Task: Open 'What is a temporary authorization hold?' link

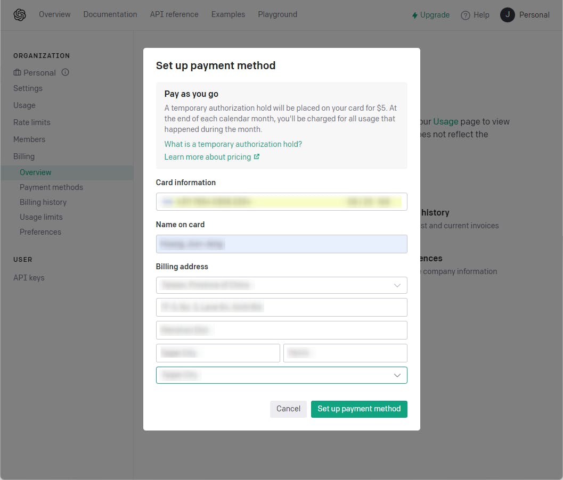Action: [233, 144]
